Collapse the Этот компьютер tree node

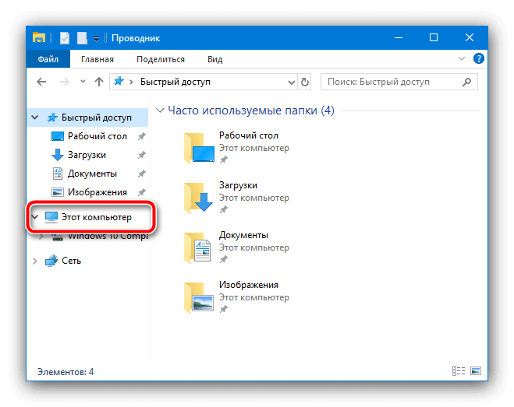pyautogui.click(x=35, y=217)
